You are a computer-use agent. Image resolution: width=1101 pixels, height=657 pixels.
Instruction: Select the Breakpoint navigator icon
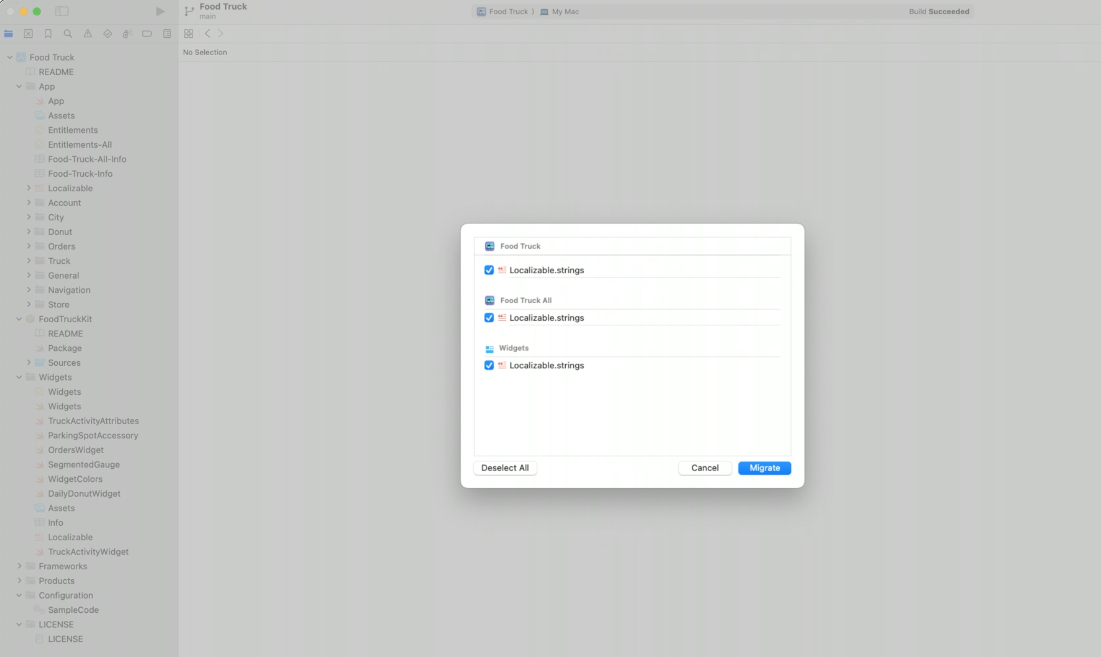tap(147, 33)
